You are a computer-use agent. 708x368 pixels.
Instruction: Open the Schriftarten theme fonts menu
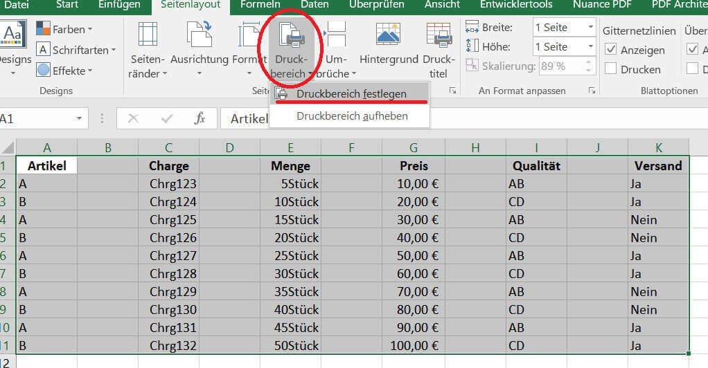click(76, 50)
